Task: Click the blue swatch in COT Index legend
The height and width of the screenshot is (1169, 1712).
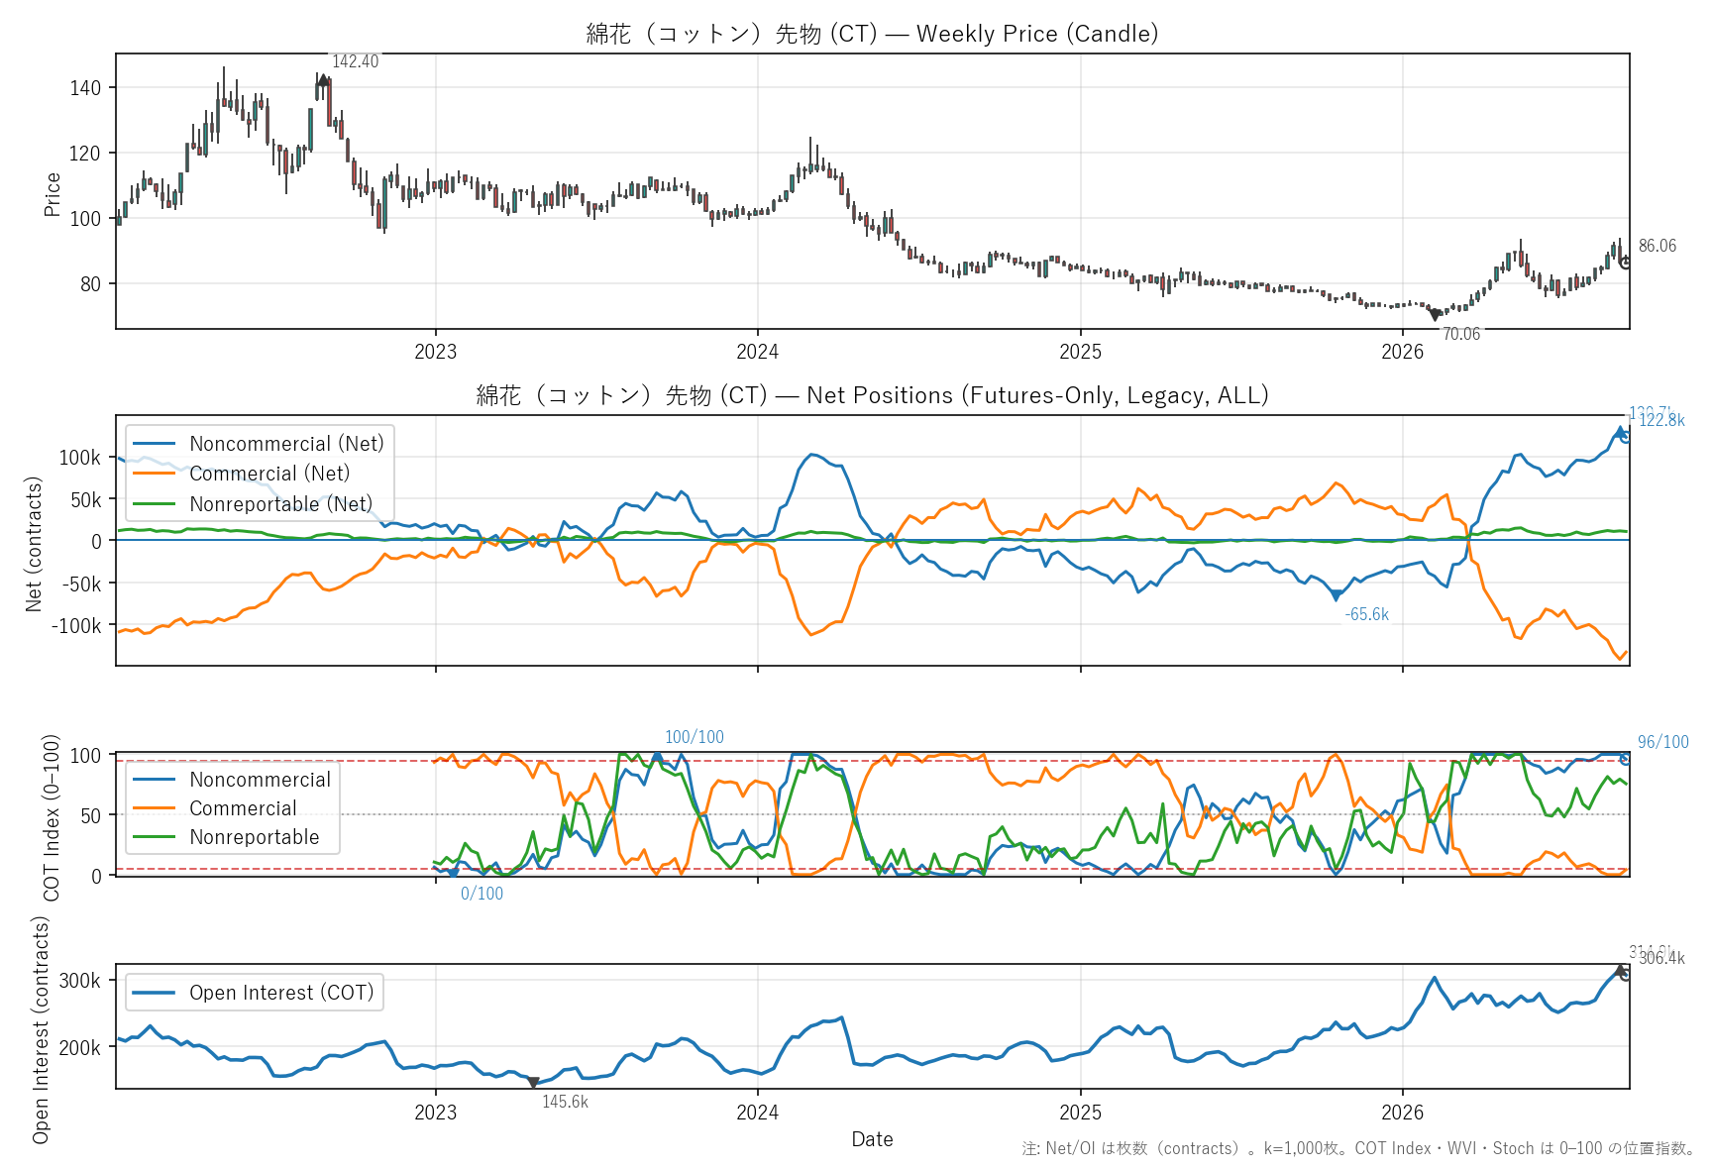Action: pyautogui.click(x=155, y=780)
